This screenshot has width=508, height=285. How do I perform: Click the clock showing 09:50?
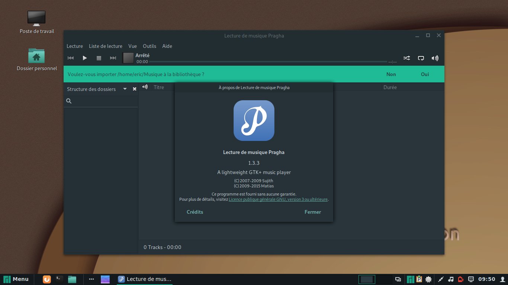pos(487,279)
